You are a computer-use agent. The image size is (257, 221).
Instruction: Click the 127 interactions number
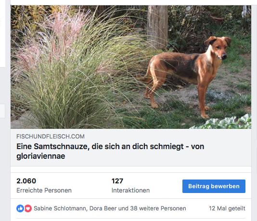pyautogui.click(x=117, y=181)
